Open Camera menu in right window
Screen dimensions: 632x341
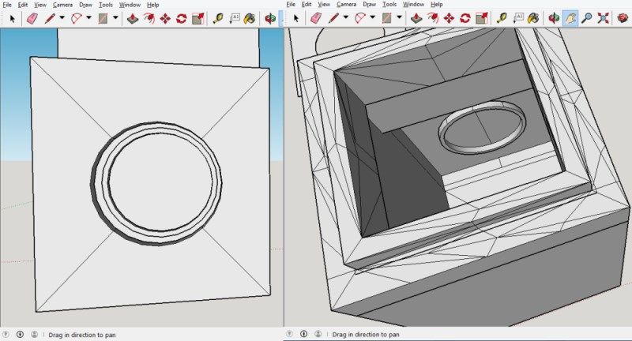(x=346, y=5)
